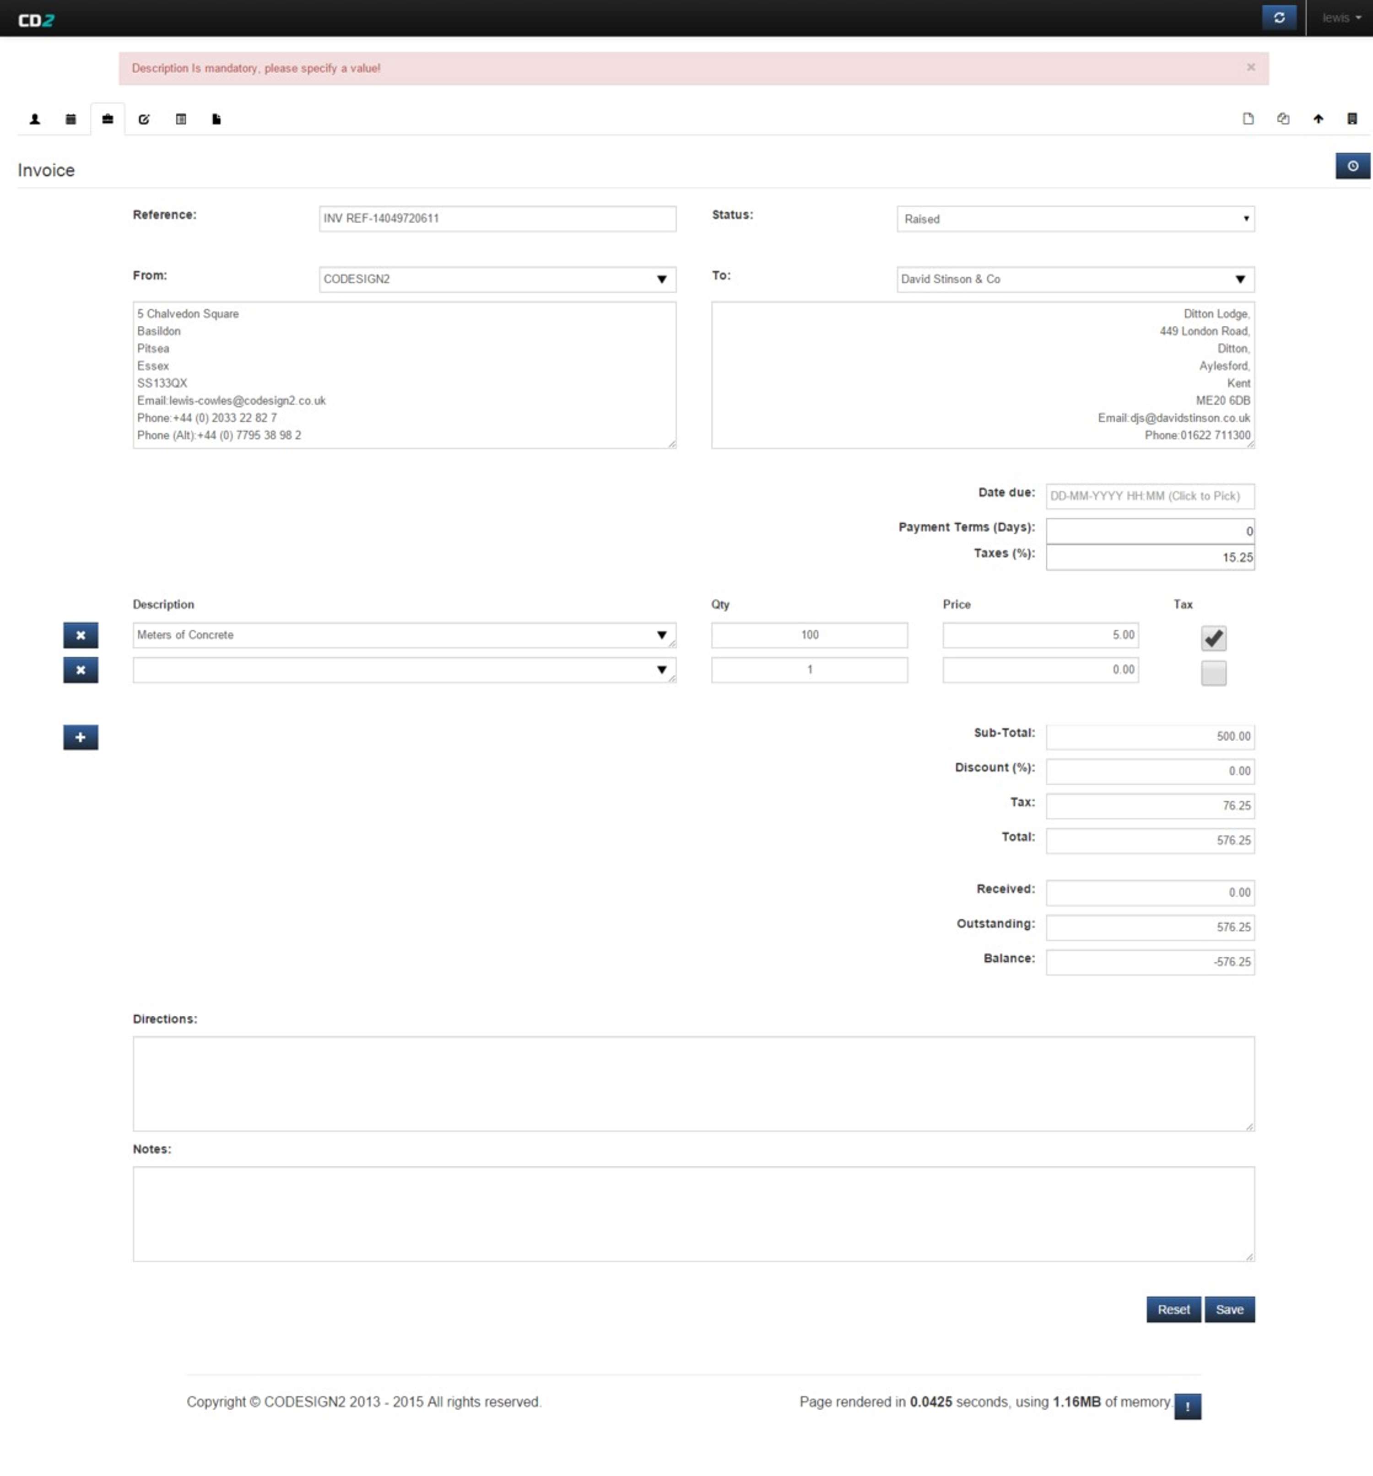Click the Sub-Total field
Viewport: 1373px width, 1476px height.
pyautogui.click(x=1150, y=737)
